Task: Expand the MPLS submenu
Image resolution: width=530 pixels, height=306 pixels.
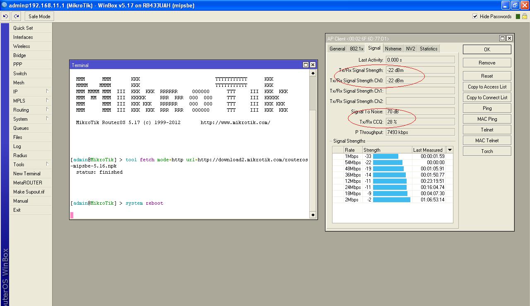Action: (31, 101)
